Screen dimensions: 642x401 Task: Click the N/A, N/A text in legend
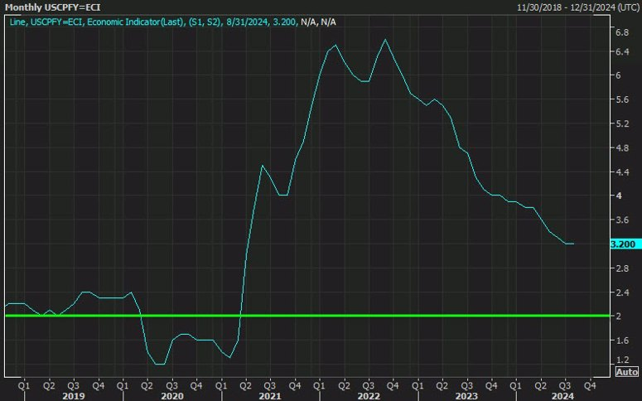318,22
